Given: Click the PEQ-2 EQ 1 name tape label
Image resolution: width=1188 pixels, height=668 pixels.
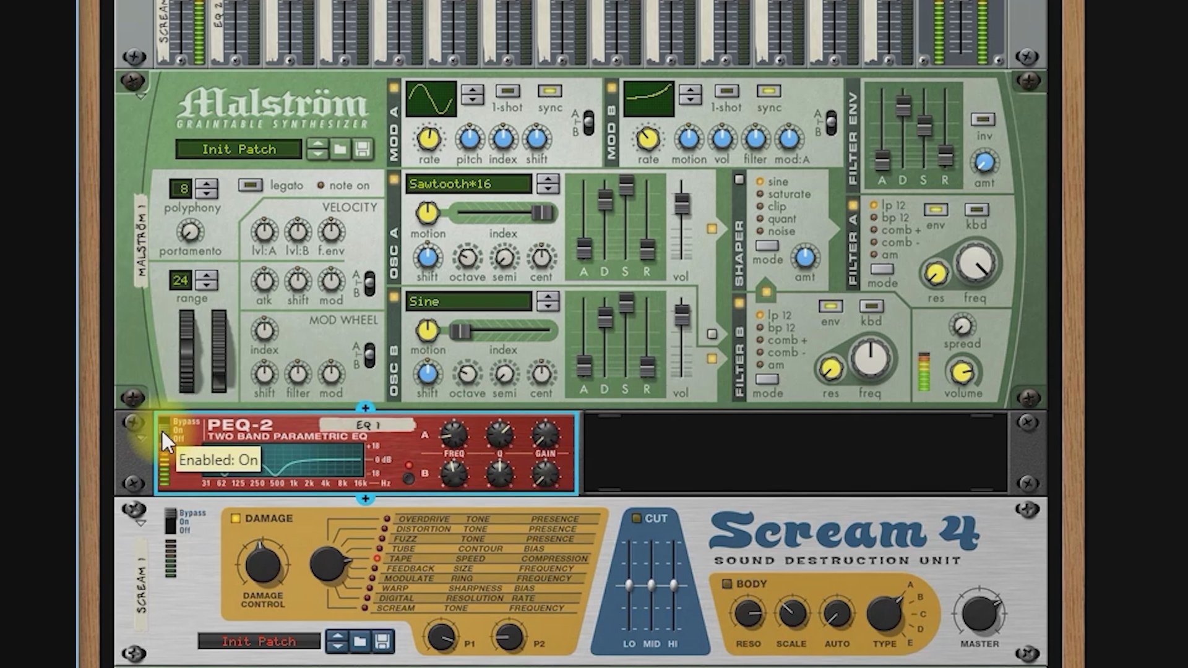Looking at the screenshot, I should point(367,425).
